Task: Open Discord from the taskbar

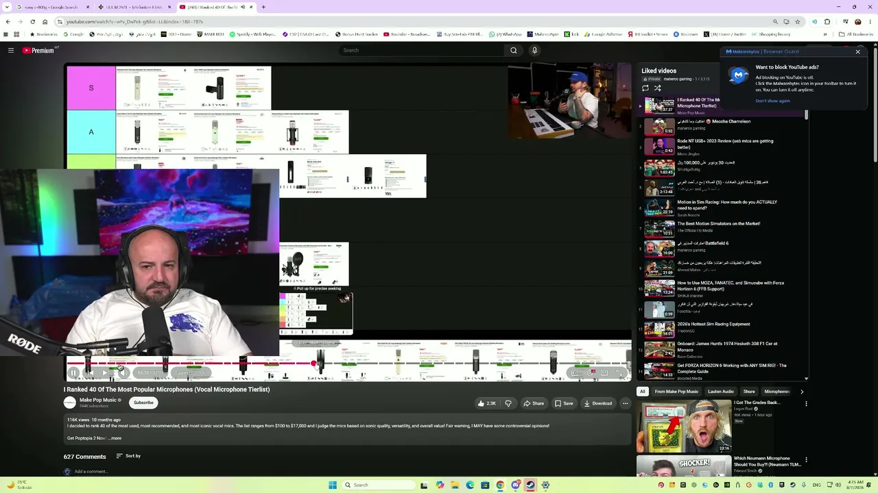Action: [515, 485]
